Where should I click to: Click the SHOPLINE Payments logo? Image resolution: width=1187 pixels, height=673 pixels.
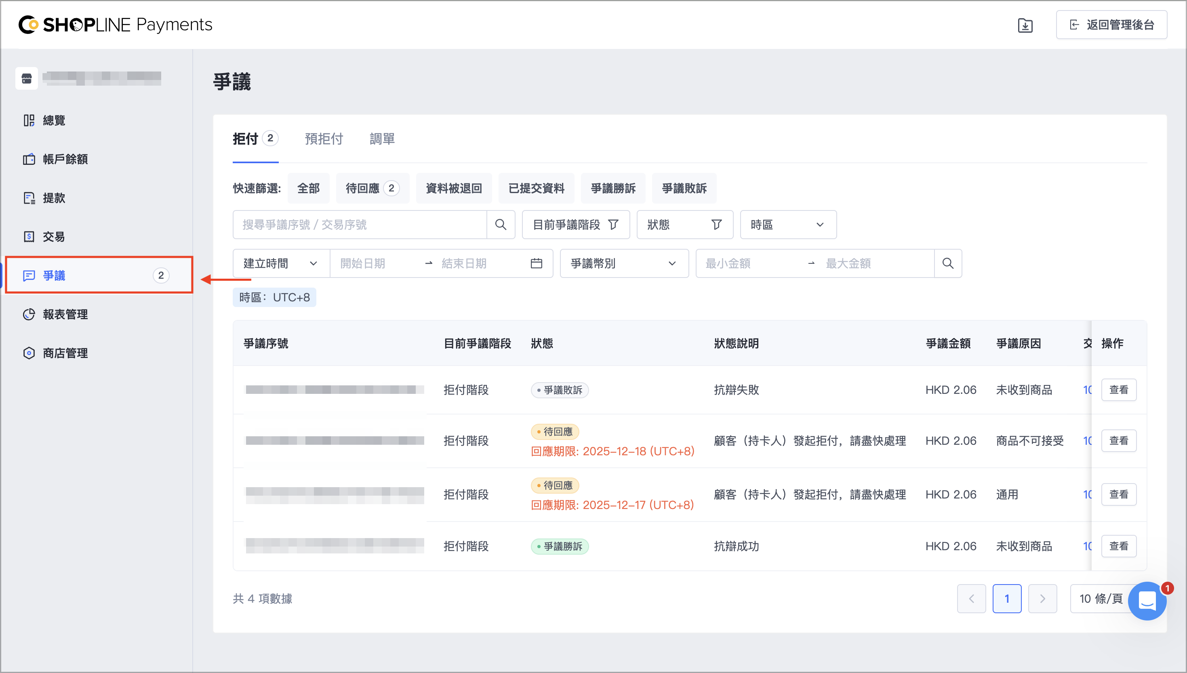(x=116, y=25)
